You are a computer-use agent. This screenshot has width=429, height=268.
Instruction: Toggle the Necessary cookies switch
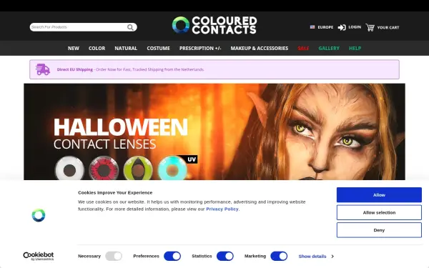114,257
